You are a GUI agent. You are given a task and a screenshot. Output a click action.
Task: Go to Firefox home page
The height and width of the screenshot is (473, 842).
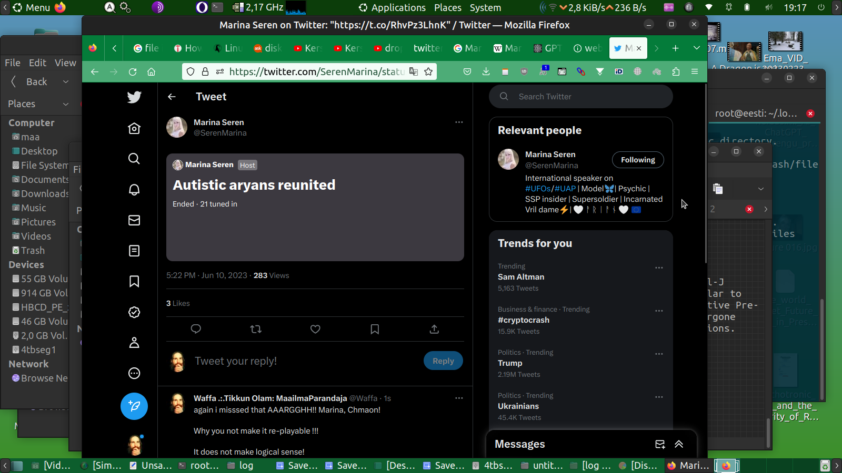pos(152,71)
